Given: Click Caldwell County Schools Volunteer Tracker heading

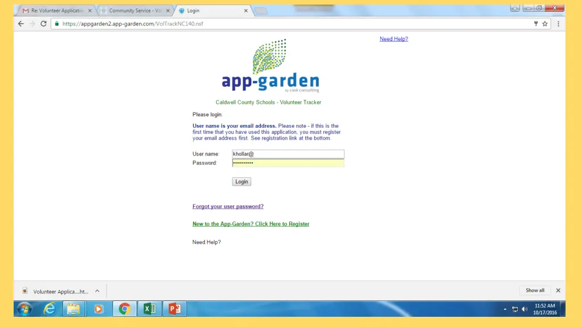Looking at the screenshot, I should 268,102.
